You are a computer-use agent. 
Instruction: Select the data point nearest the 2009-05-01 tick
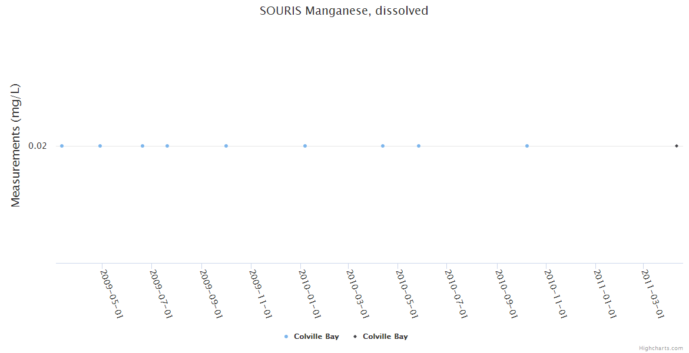pyautogui.click(x=100, y=146)
